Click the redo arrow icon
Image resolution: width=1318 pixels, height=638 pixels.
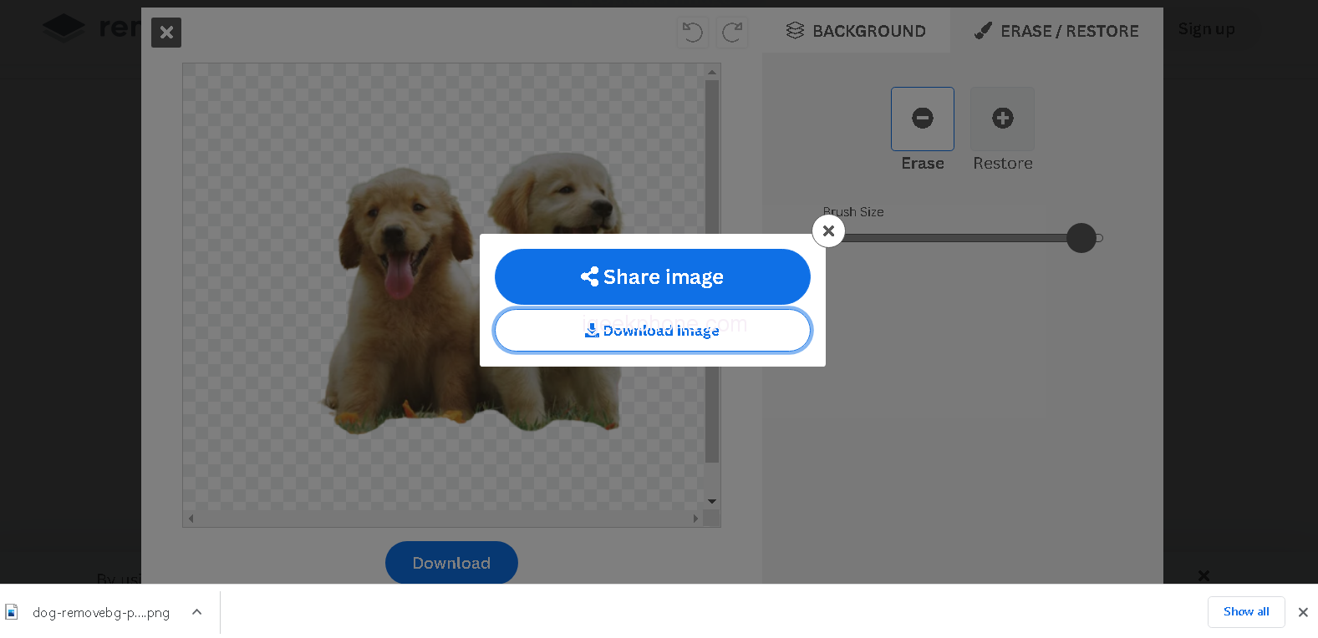[732, 33]
